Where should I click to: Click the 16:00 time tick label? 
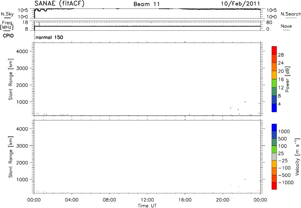185,200
